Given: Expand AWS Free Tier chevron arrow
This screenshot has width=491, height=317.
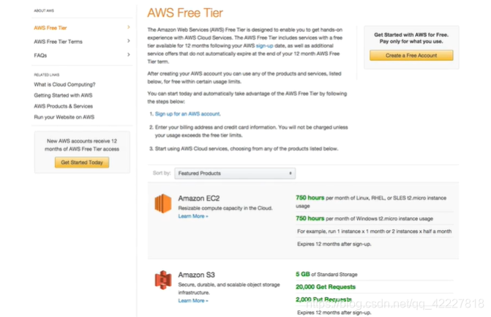Looking at the screenshot, I should pyautogui.click(x=129, y=28).
